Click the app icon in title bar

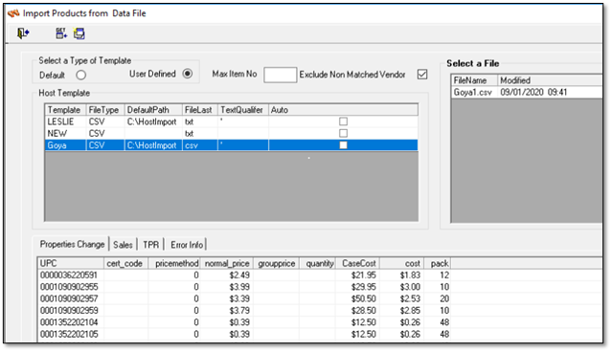tap(13, 13)
